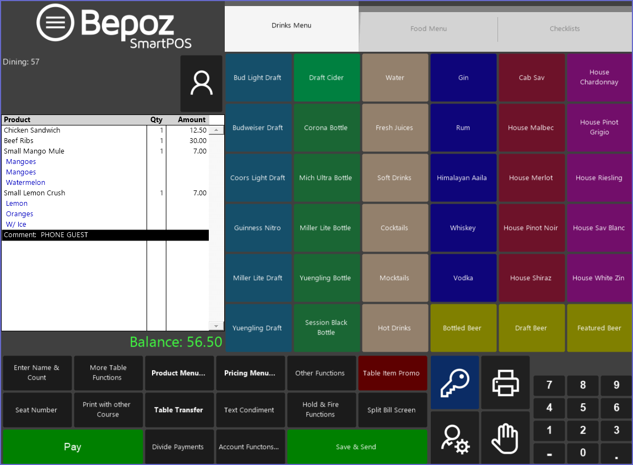Switch to Food Menu tab
633x465 pixels.
click(x=428, y=29)
